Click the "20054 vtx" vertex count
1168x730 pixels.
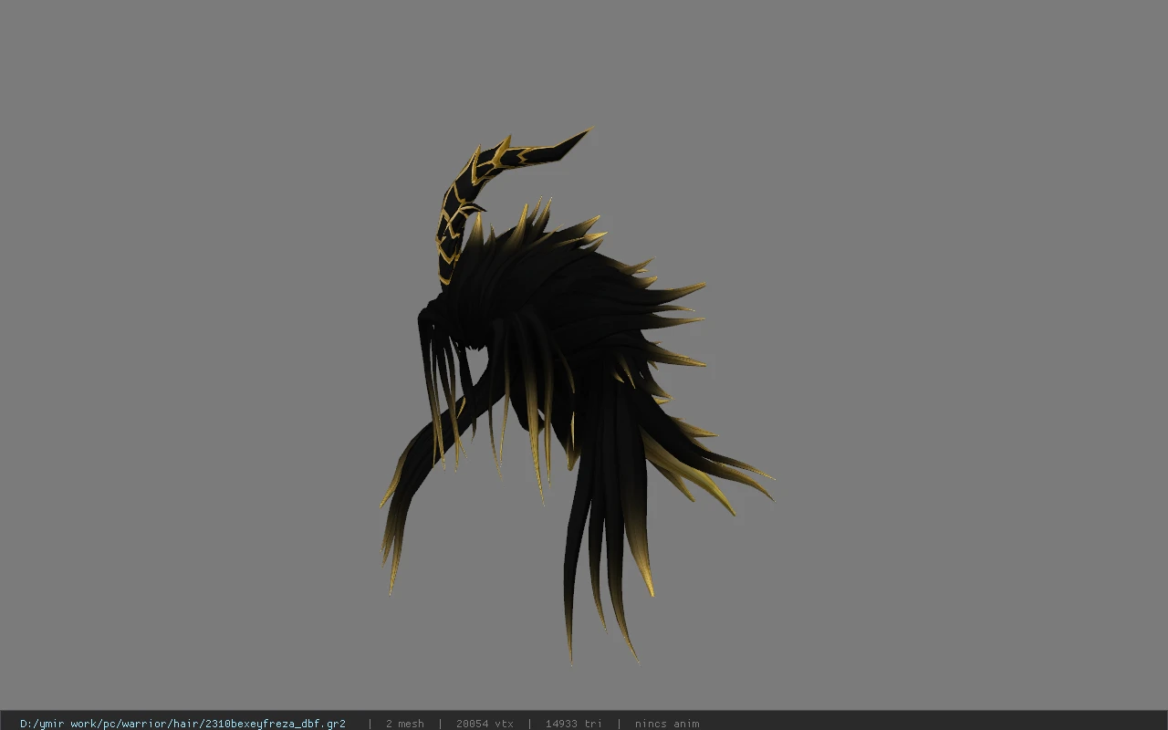(x=485, y=724)
